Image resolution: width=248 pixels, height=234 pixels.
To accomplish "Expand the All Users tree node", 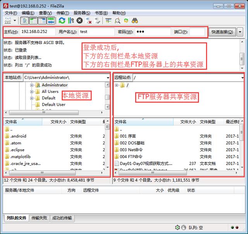I will [x=32, y=92].
